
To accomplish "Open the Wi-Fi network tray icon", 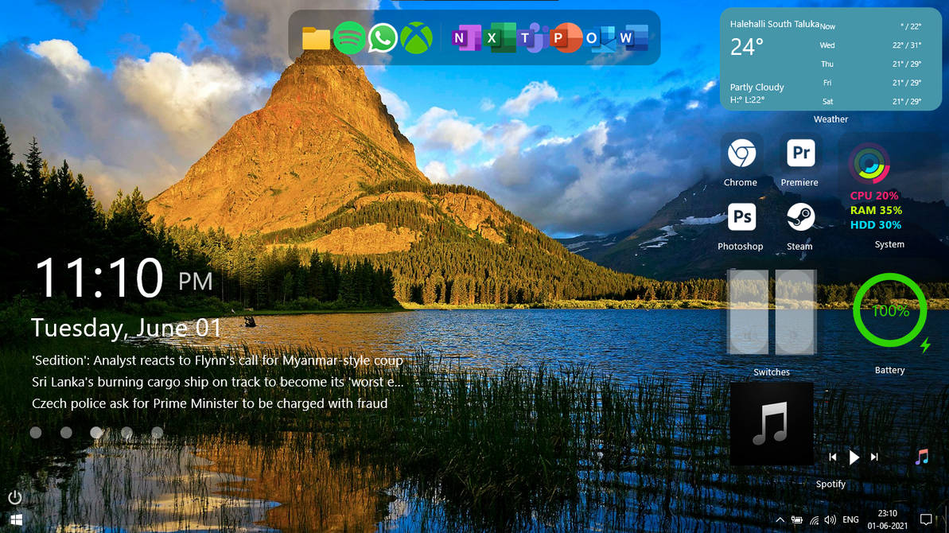I will click(x=814, y=519).
